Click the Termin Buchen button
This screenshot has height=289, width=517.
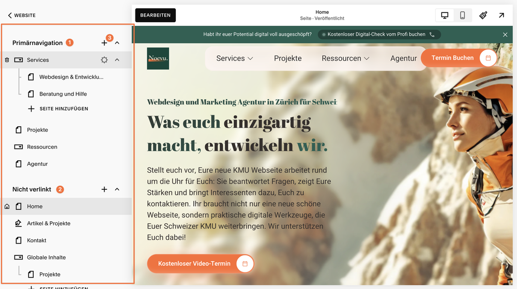coord(459,58)
